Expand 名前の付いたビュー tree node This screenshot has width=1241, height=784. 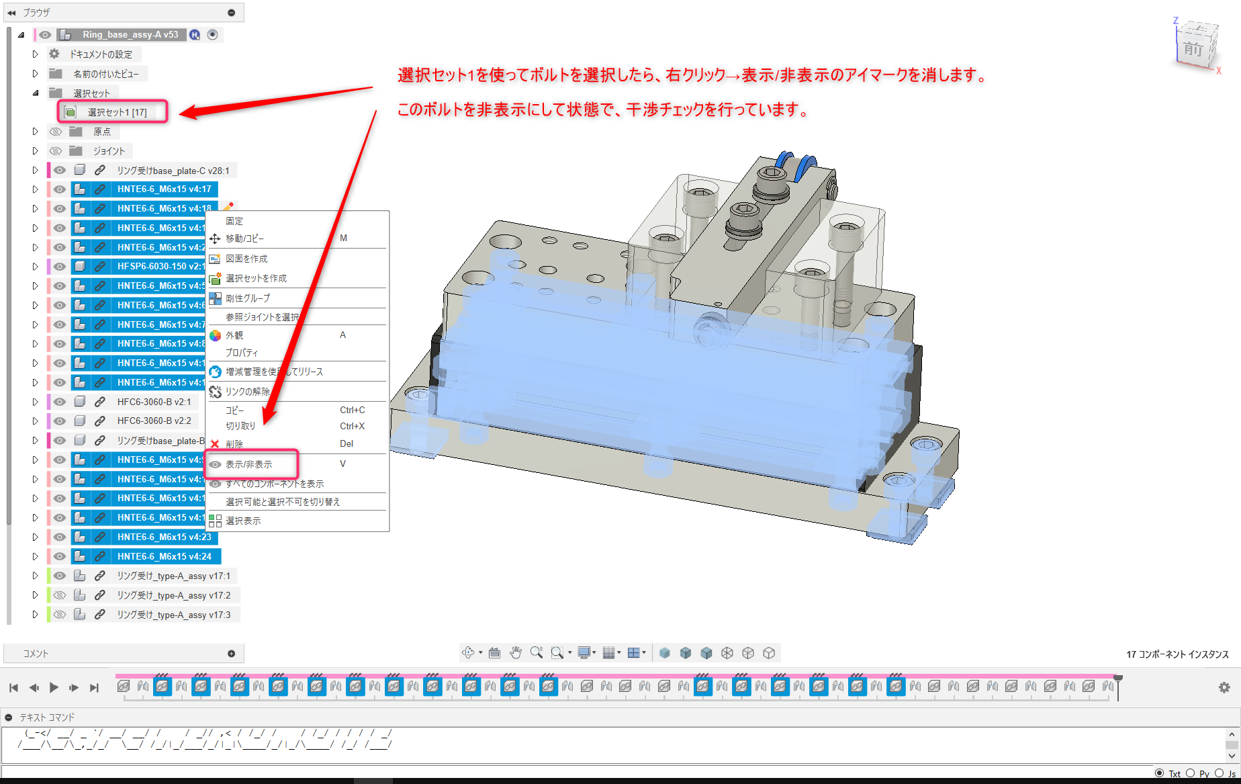(x=35, y=74)
